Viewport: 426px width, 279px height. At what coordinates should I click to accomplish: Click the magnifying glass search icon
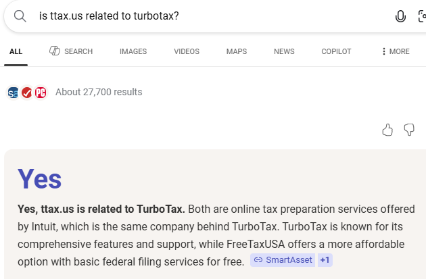tap(20, 16)
